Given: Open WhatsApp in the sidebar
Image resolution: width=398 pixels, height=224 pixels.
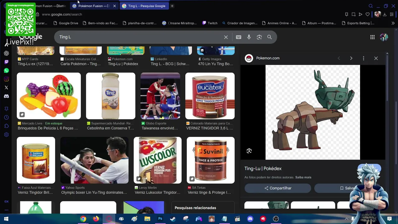Looking at the screenshot, I should coord(6,71).
